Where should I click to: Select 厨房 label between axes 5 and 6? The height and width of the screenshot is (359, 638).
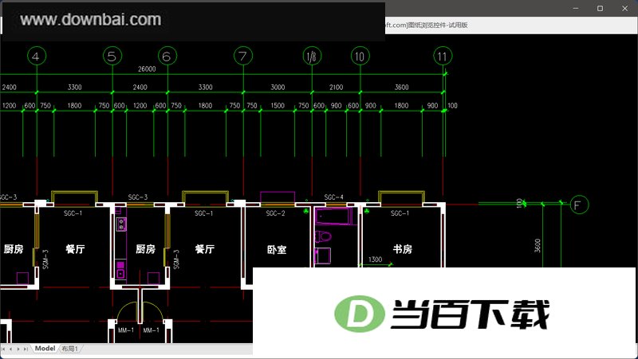[x=145, y=249]
